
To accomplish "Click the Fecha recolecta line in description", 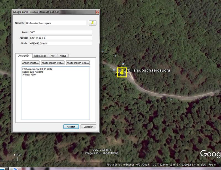I will (x=37, y=69).
